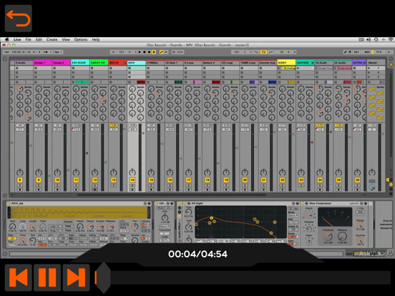Enable Draw Mode pencil

345,52
